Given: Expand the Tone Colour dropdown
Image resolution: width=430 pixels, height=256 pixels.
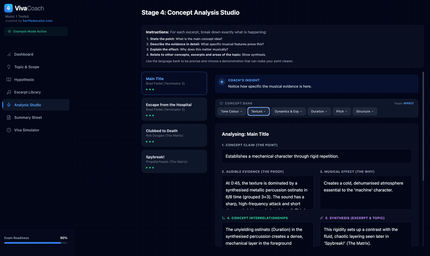Looking at the screenshot, I should coord(231,111).
